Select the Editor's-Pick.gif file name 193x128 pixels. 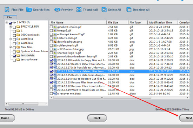point(67,38)
